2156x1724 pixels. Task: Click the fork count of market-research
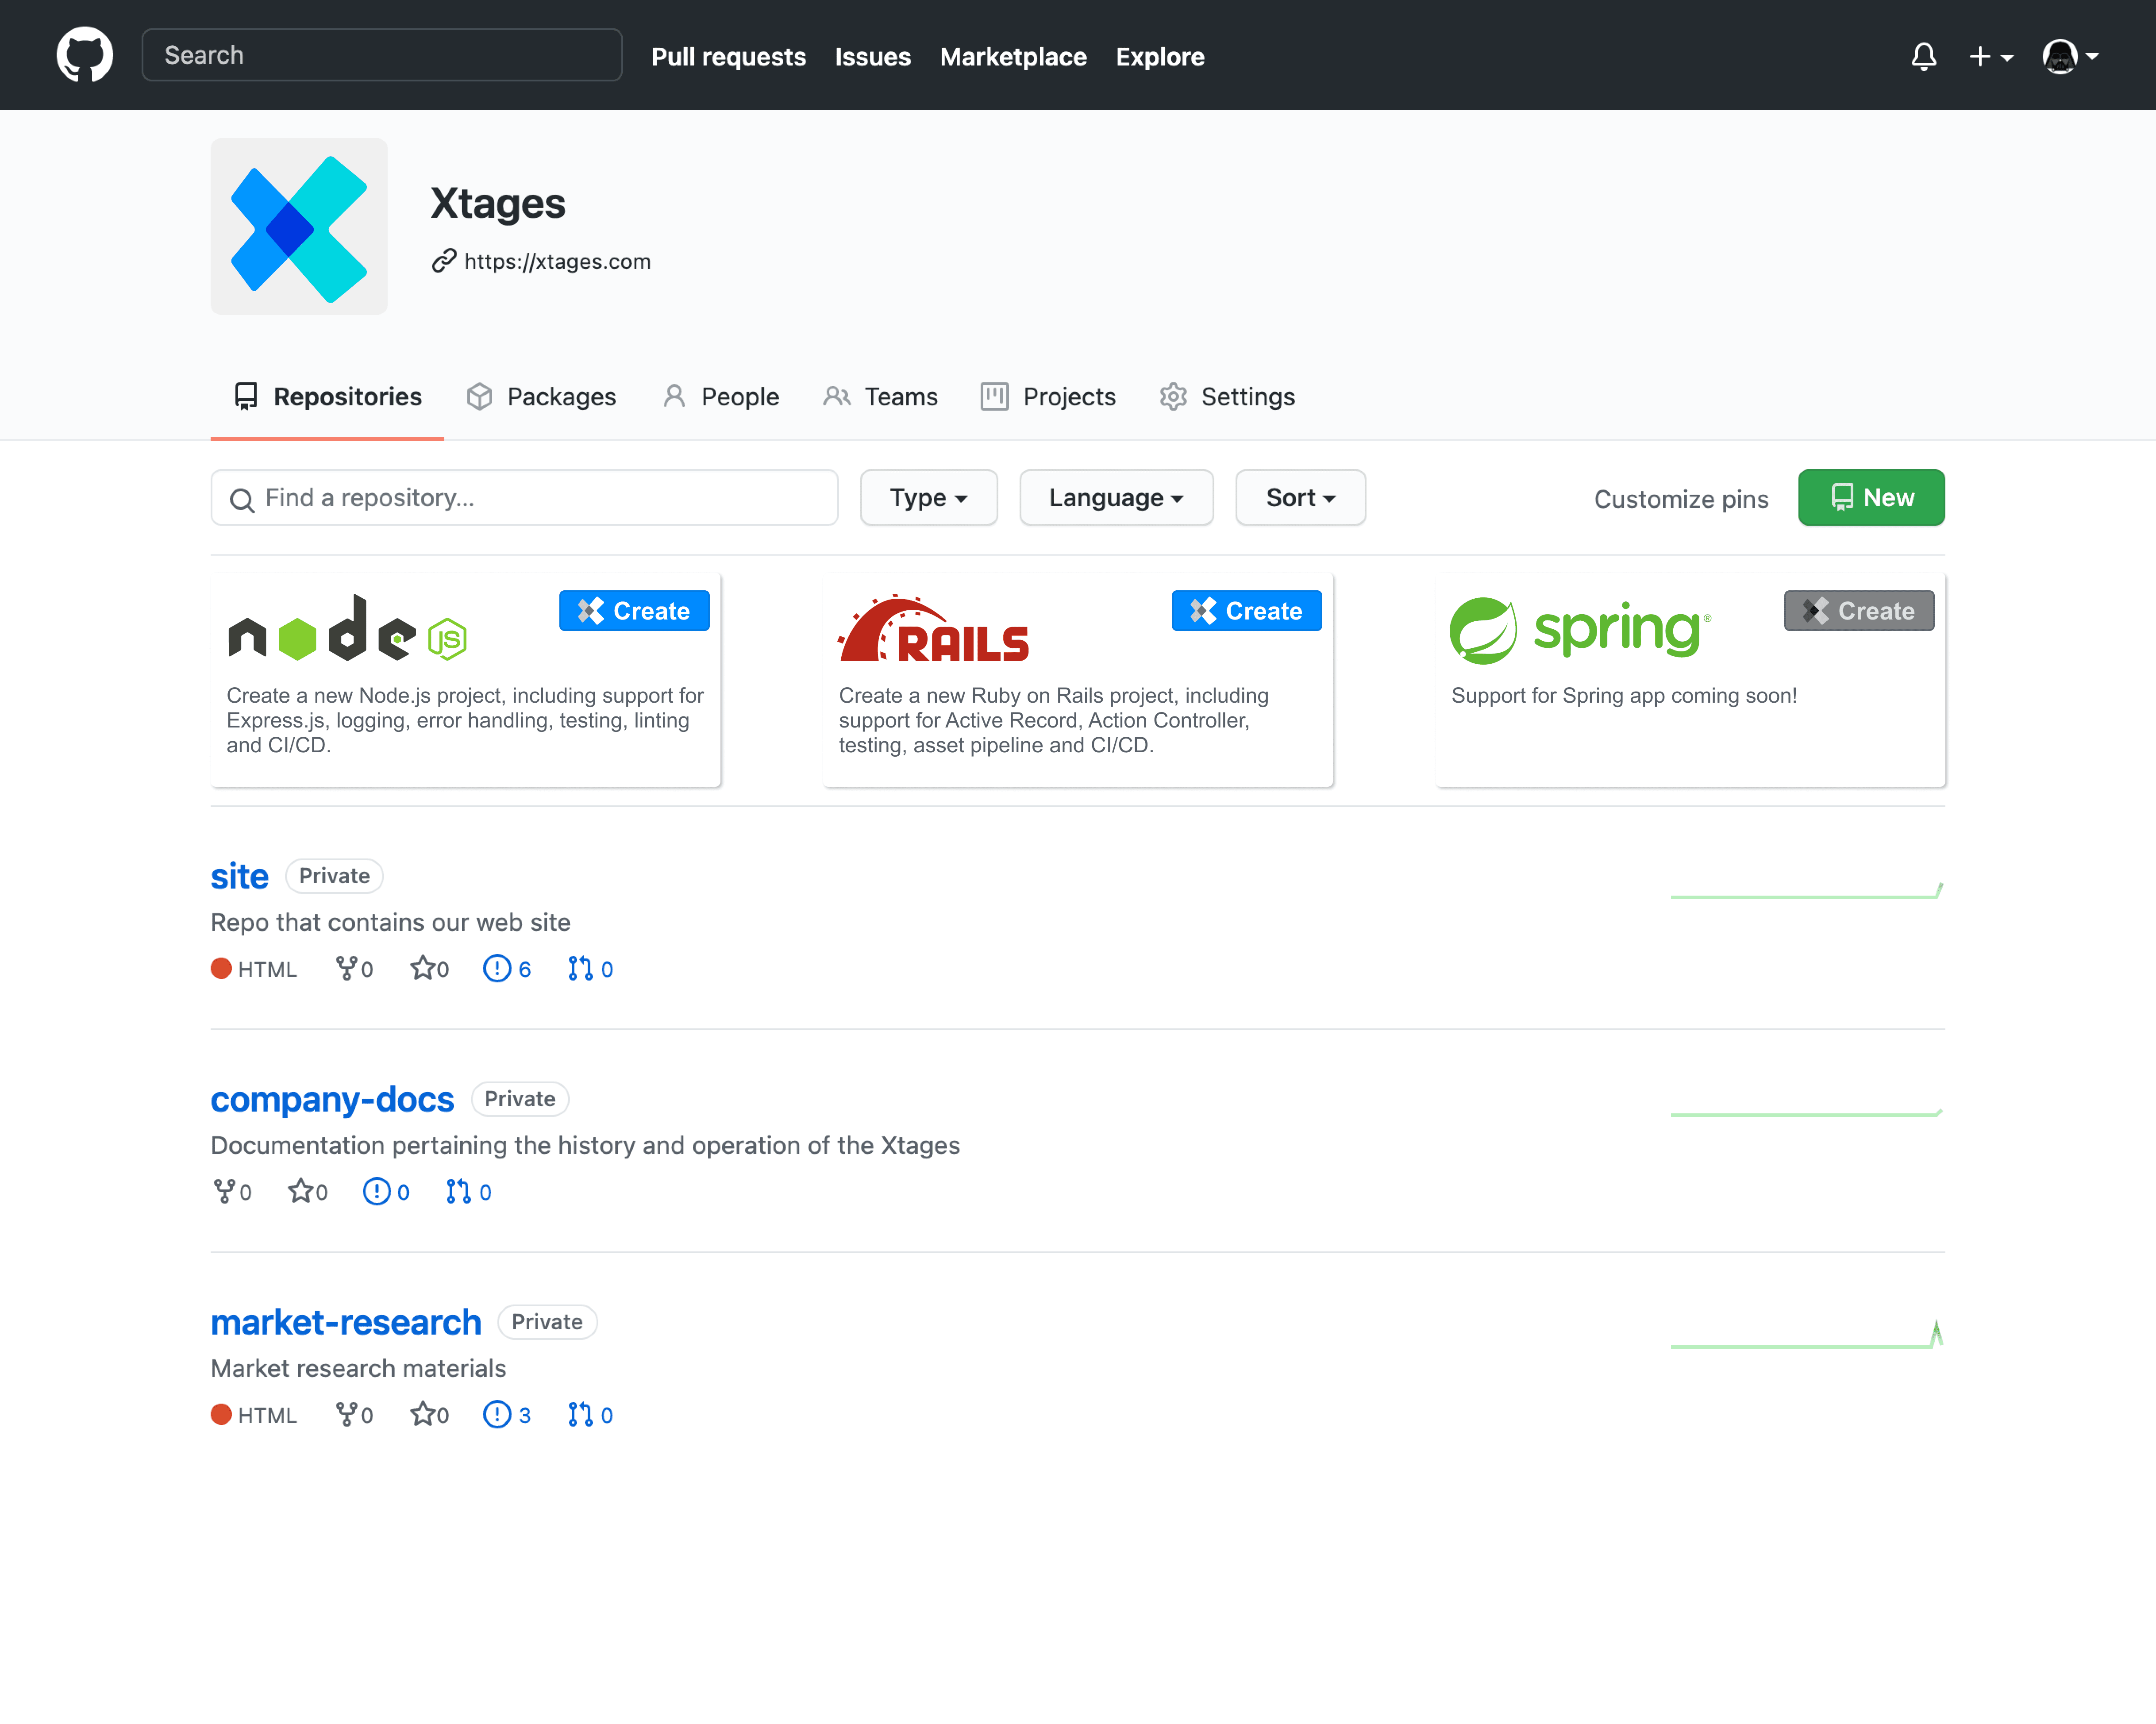pos(354,1415)
